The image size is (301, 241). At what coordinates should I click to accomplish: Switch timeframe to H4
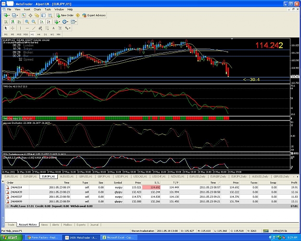39,34
